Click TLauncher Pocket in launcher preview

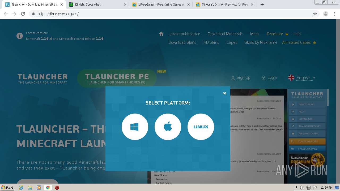(307, 126)
